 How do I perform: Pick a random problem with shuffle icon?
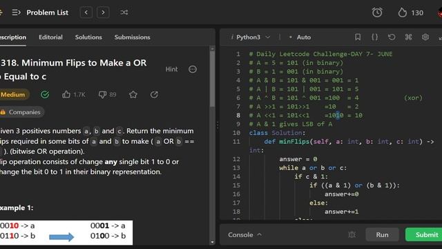tap(124, 12)
